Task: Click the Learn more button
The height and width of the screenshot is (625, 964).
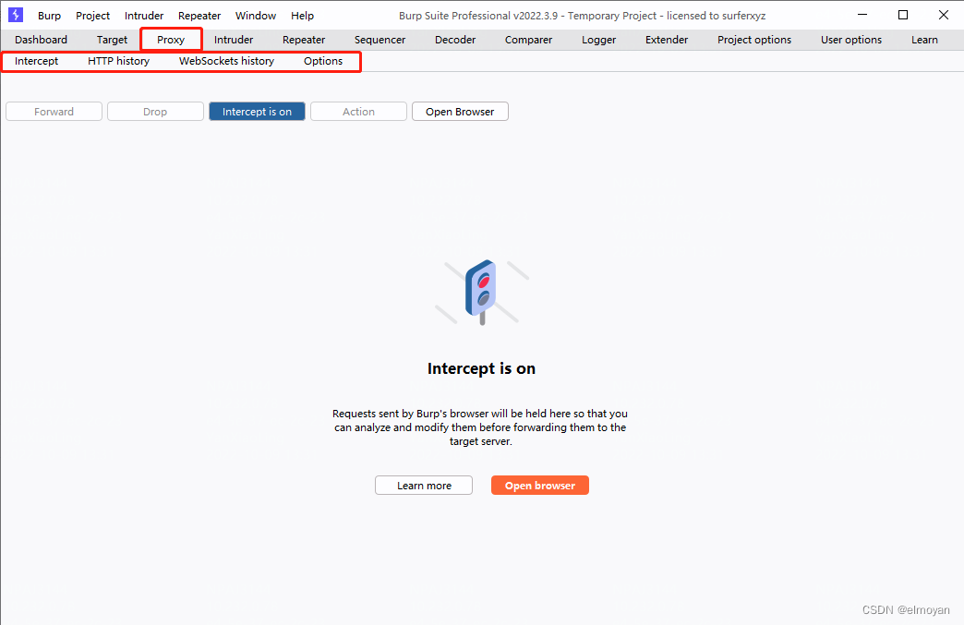Action: pos(424,485)
